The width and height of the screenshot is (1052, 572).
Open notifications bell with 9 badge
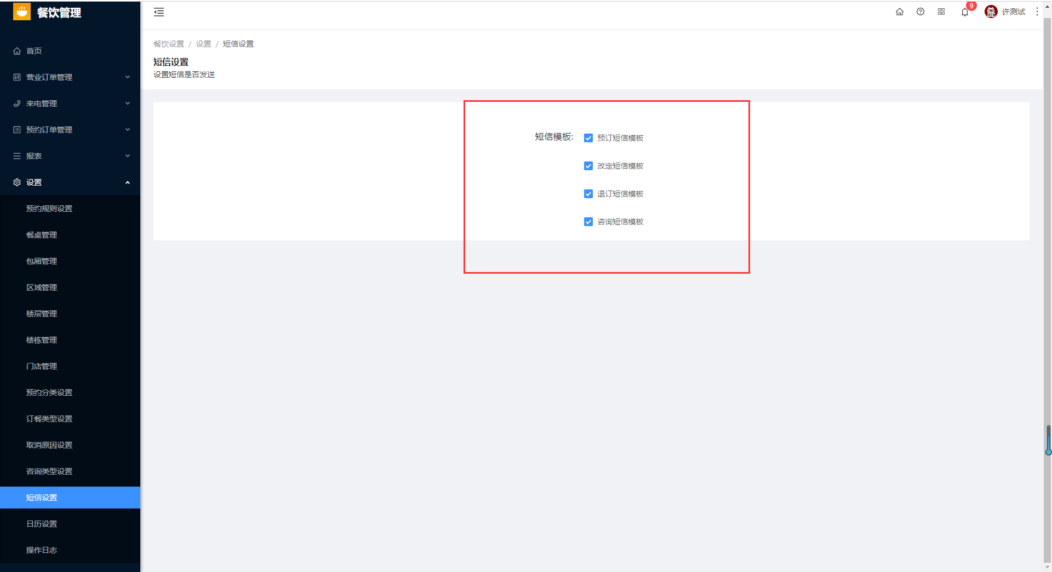pyautogui.click(x=965, y=12)
